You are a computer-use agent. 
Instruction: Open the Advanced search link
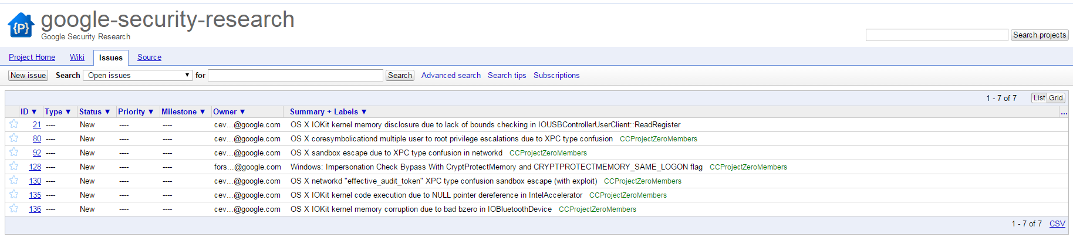pos(451,75)
